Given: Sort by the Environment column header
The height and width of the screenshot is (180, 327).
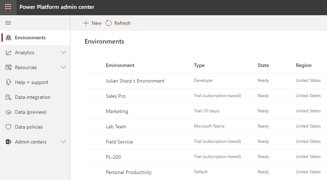Looking at the screenshot, I should (120, 65).
